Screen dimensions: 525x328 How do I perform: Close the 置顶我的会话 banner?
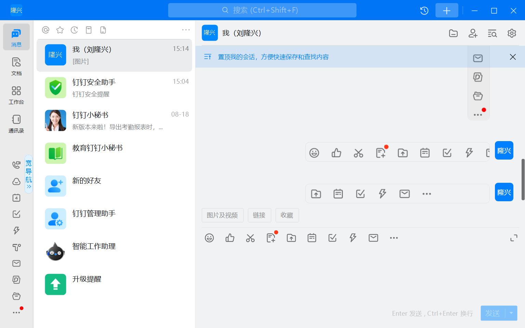pos(513,57)
